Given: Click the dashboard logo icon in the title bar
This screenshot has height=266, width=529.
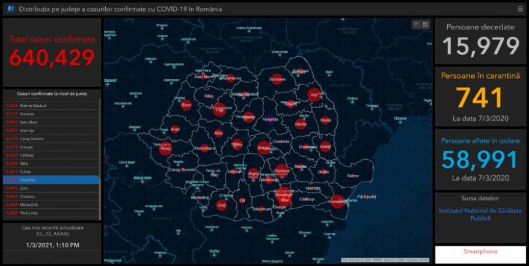Looking at the screenshot, I should (x=10, y=9).
